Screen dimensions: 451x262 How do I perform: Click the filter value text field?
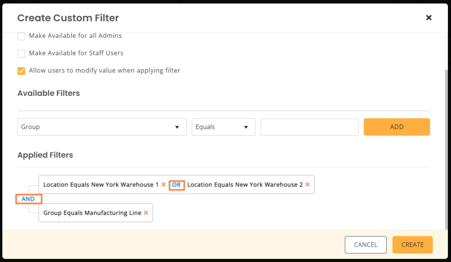pos(310,127)
